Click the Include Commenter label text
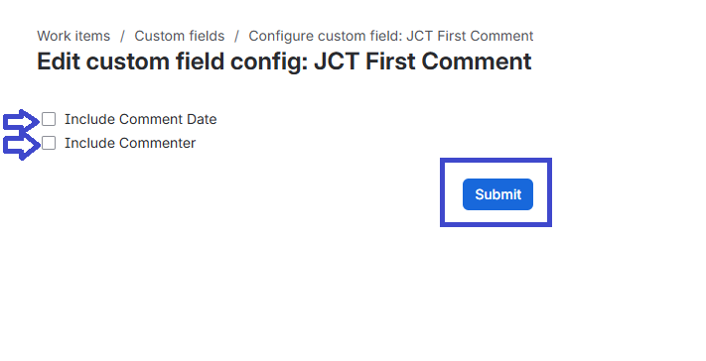 point(130,143)
